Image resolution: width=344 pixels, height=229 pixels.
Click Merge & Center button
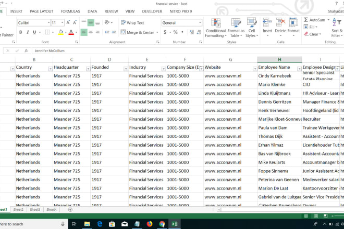(x=138, y=32)
